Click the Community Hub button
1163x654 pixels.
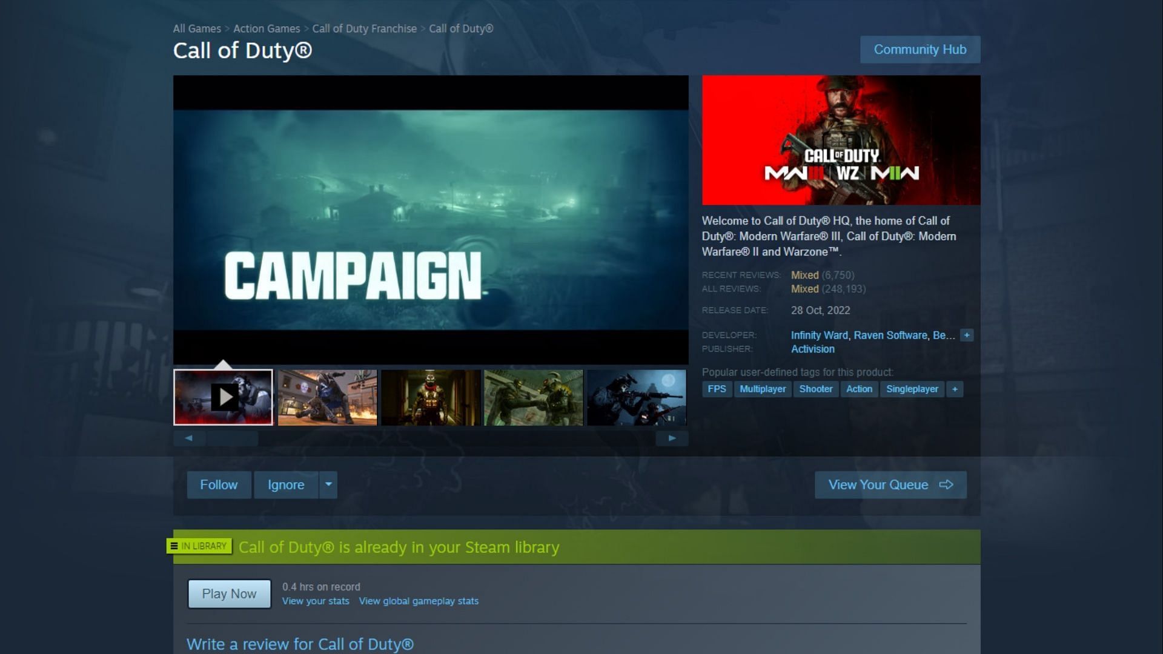point(920,50)
